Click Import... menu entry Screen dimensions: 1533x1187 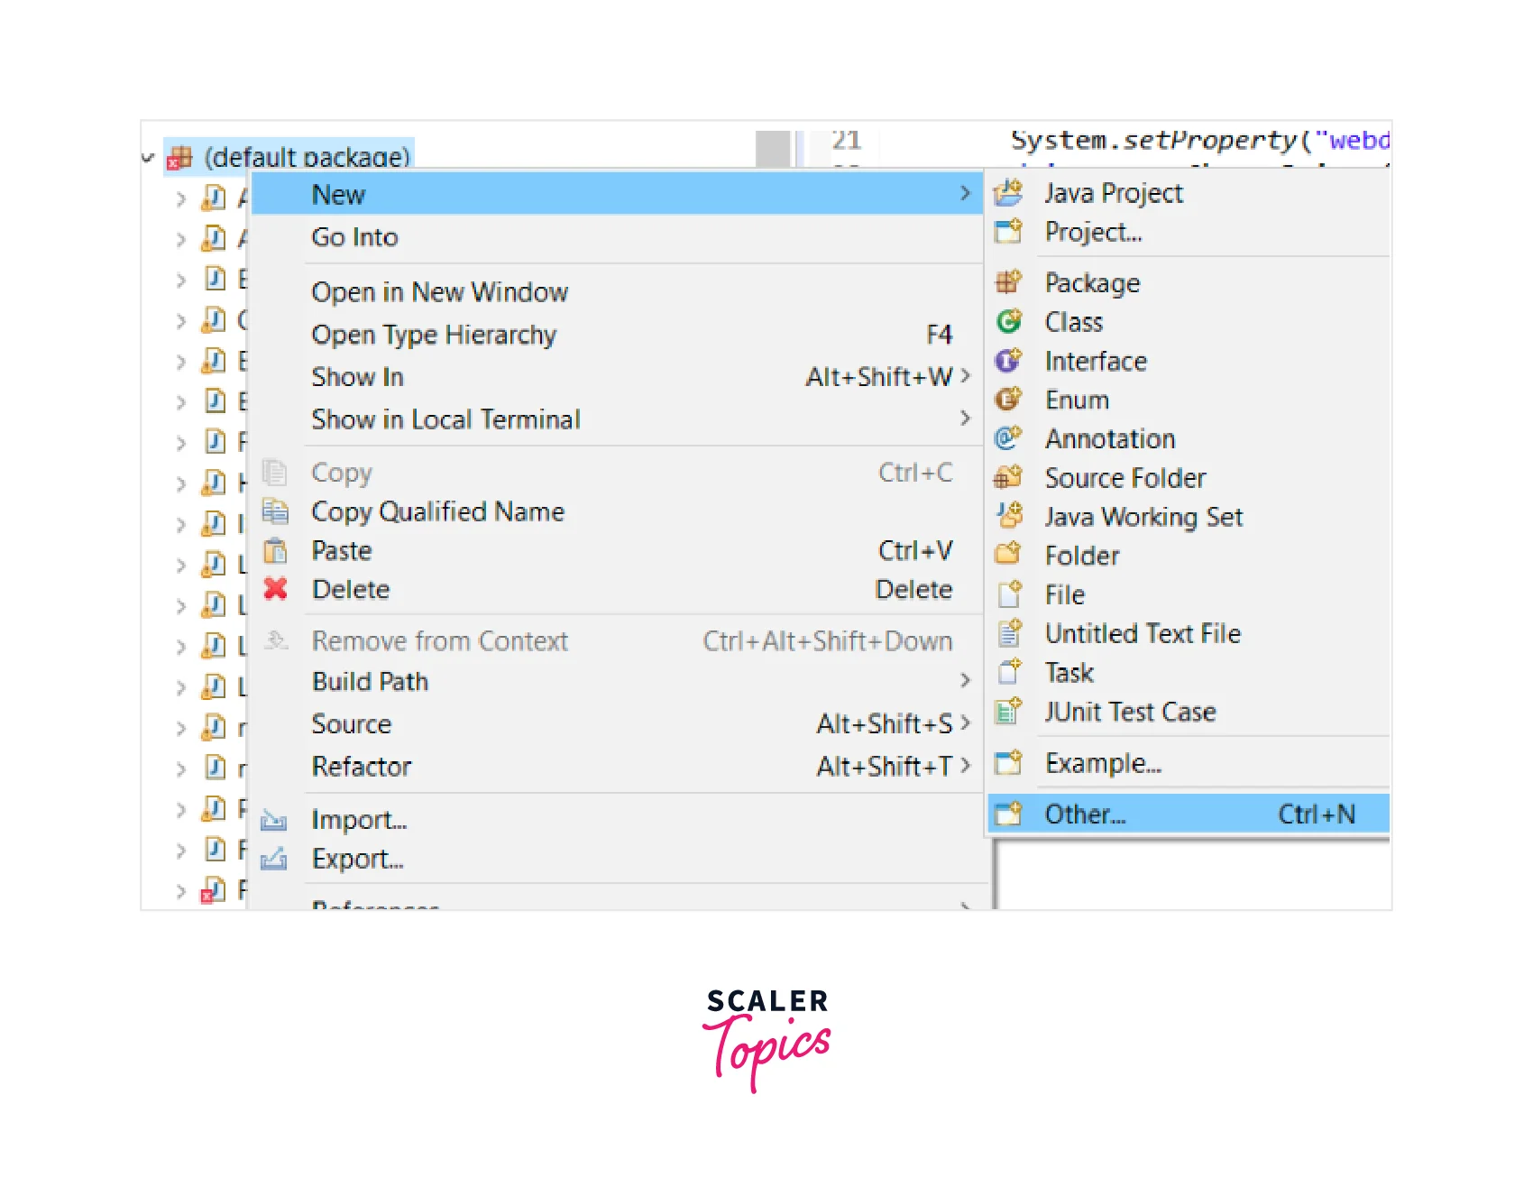click(359, 820)
